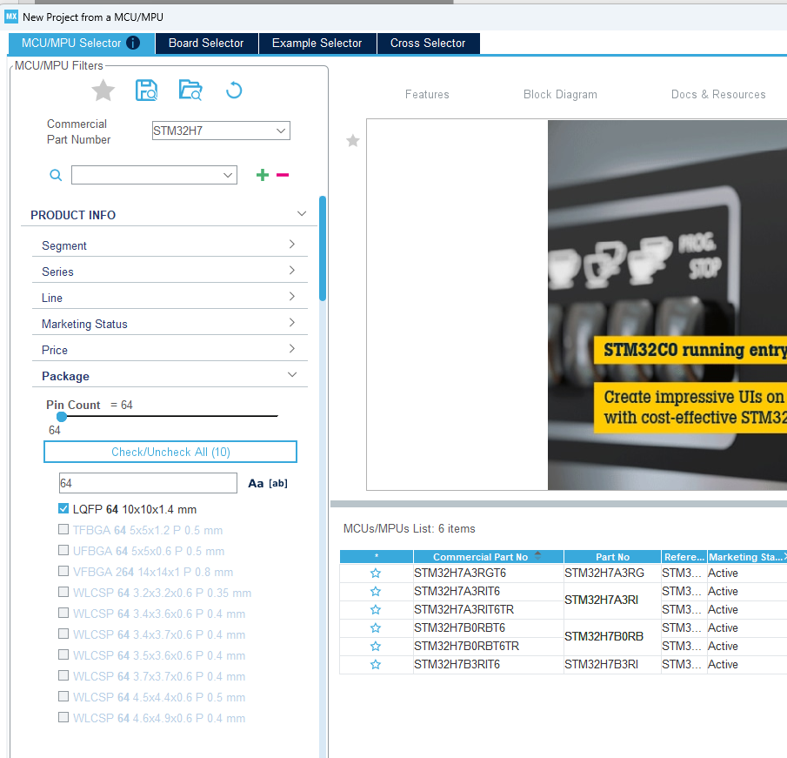The height and width of the screenshot is (758, 787).
Task: Switch to MCU/MPU Selector tab
Action: tap(82, 44)
